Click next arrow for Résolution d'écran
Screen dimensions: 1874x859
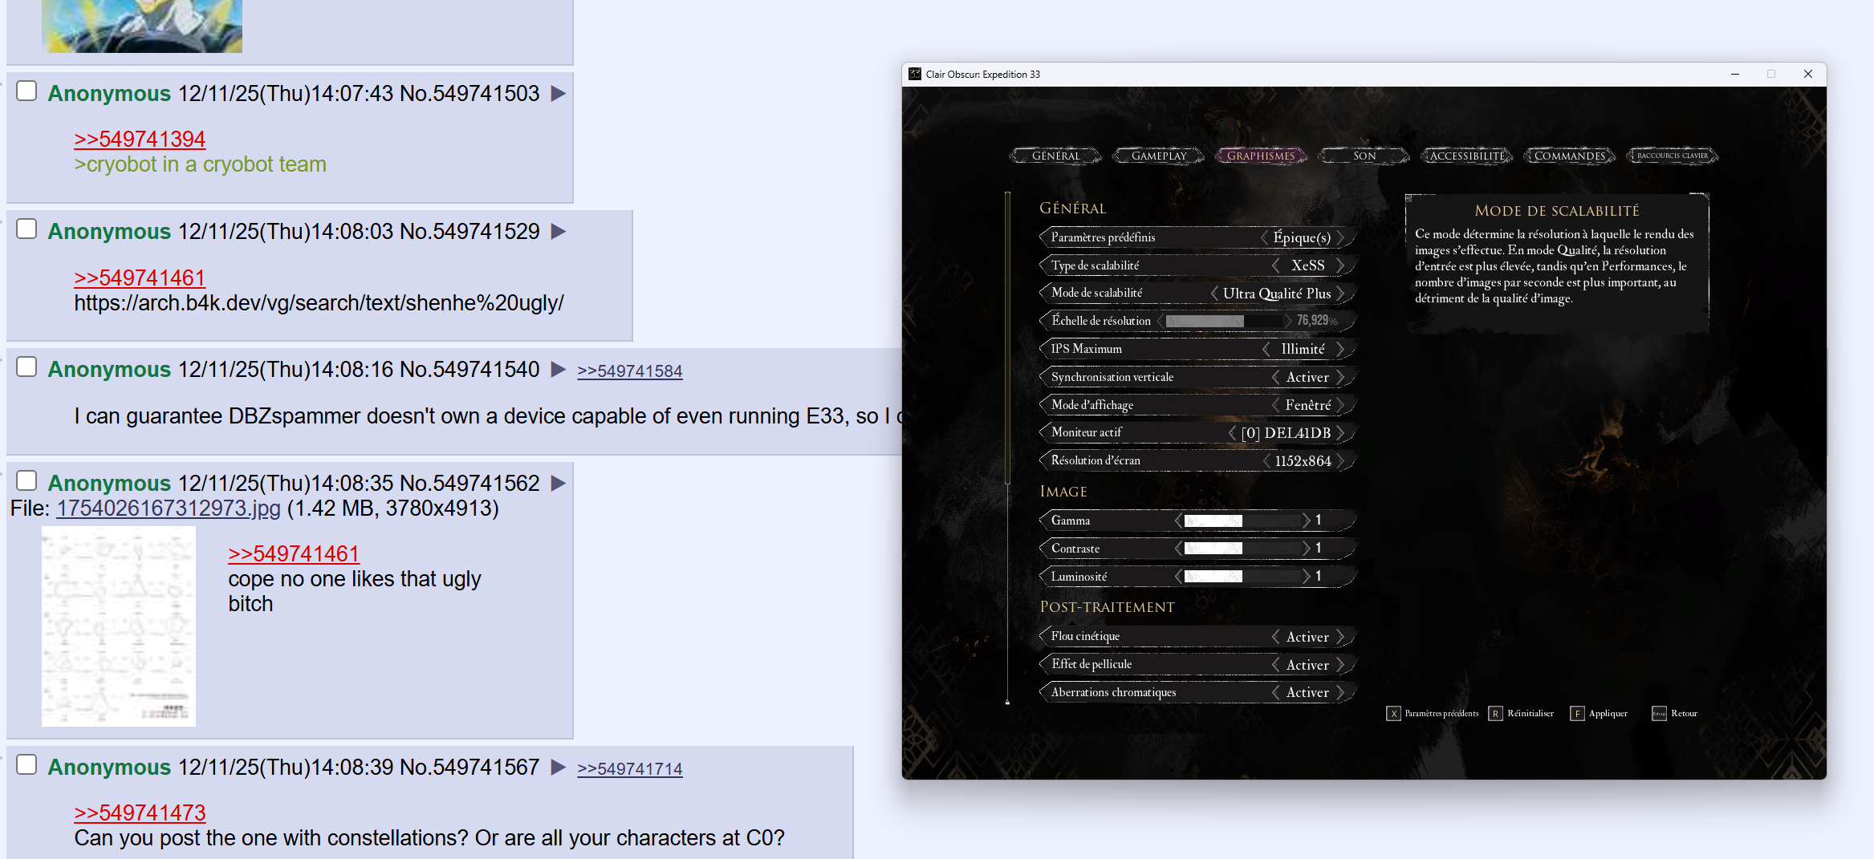coord(1340,461)
